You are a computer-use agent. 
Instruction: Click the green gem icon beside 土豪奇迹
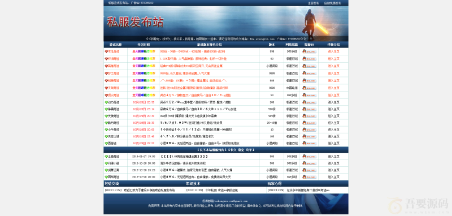[106, 156]
